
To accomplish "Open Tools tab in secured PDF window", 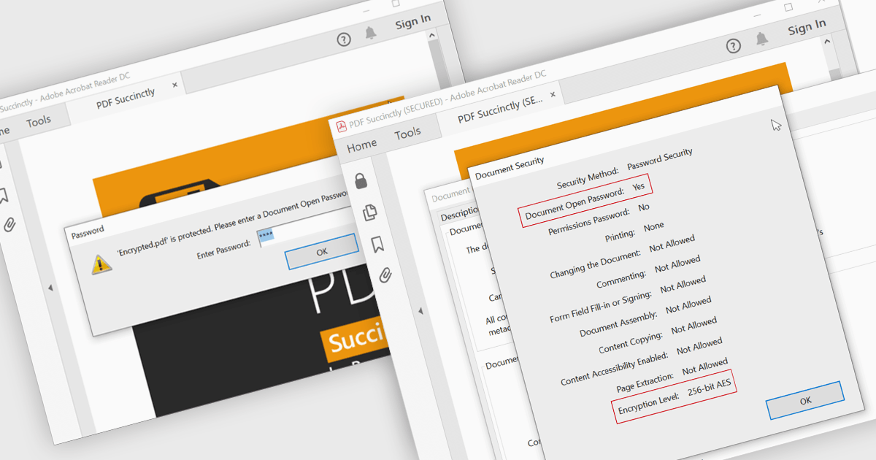I will click(407, 134).
